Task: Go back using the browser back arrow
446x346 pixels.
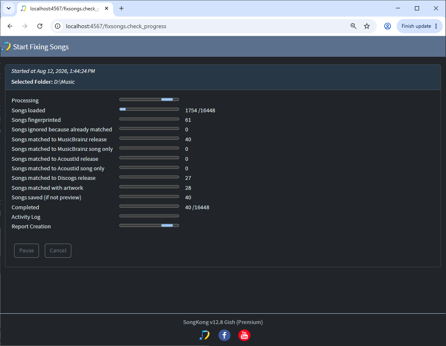Action: (10, 26)
